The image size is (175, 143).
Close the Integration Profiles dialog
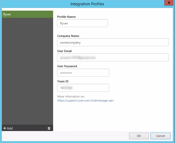[169, 3]
